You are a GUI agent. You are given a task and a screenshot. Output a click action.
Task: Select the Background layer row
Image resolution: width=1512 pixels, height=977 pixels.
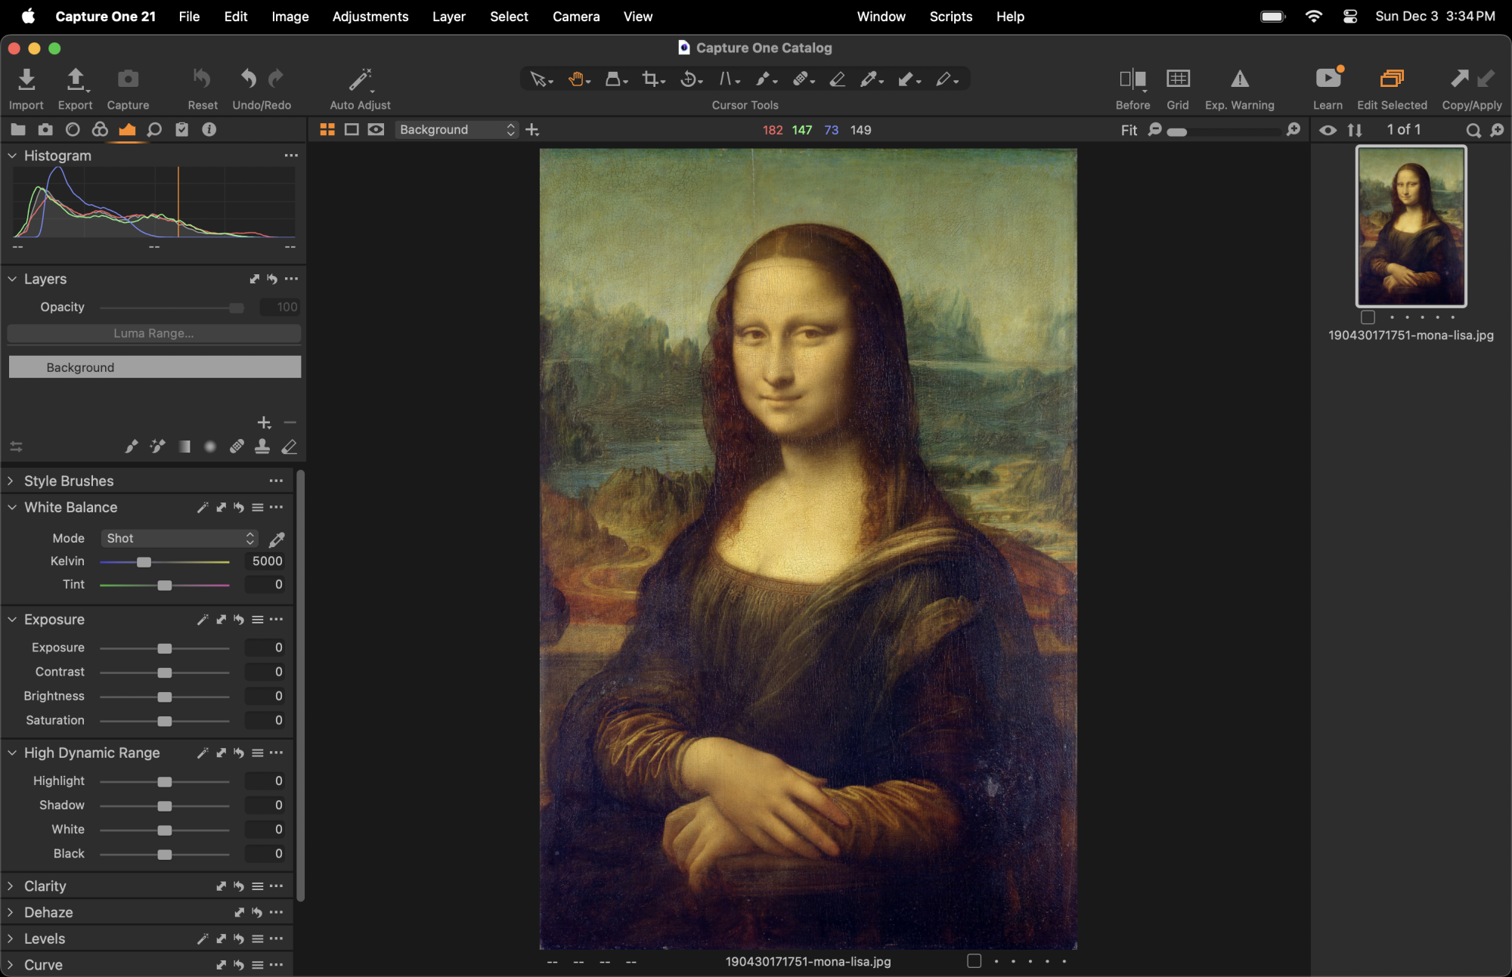coord(155,367)
